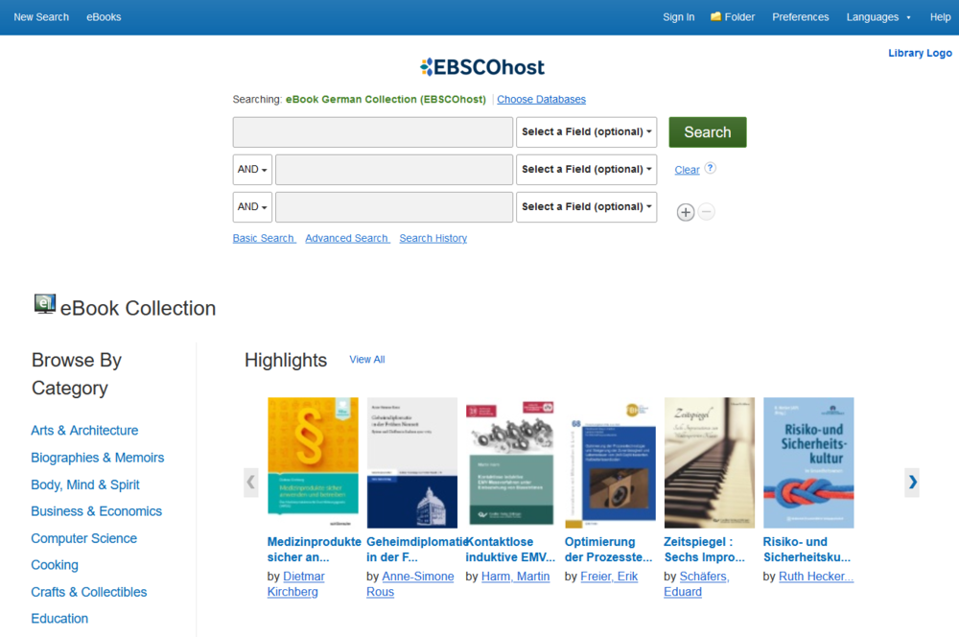Remove a search row with minus icon
This screenshot has width=959, height=637.
707,212
